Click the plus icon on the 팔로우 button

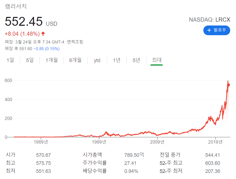(x=209, y=30)
